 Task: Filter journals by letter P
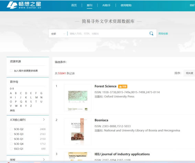[16, 102]
